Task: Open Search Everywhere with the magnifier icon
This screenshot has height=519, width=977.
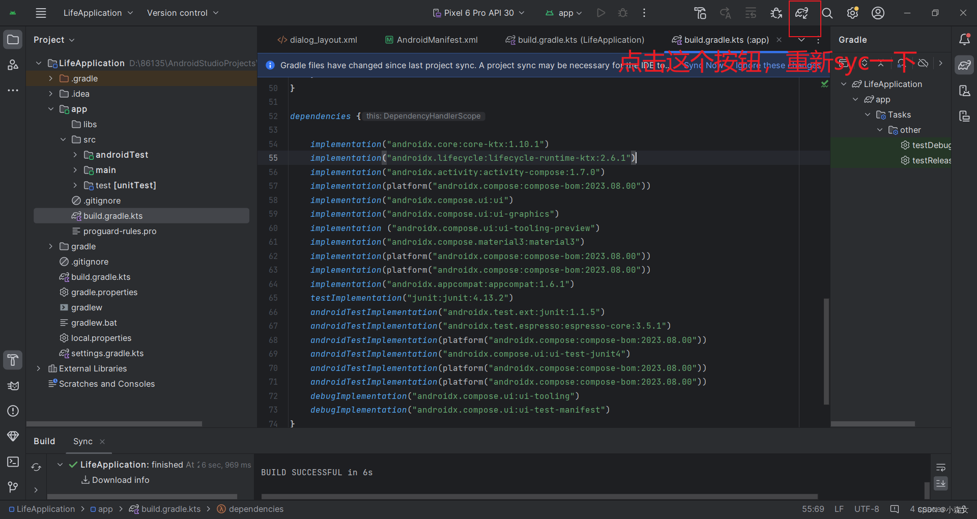Action: [827, 13]
